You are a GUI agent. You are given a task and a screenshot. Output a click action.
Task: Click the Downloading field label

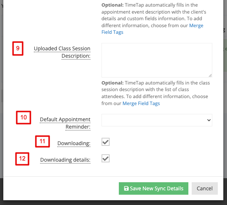[74, 143]
